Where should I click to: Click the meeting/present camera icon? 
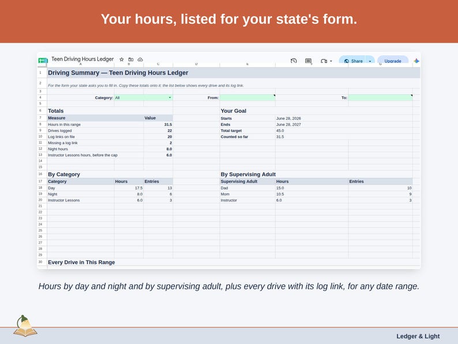point(324,61)
